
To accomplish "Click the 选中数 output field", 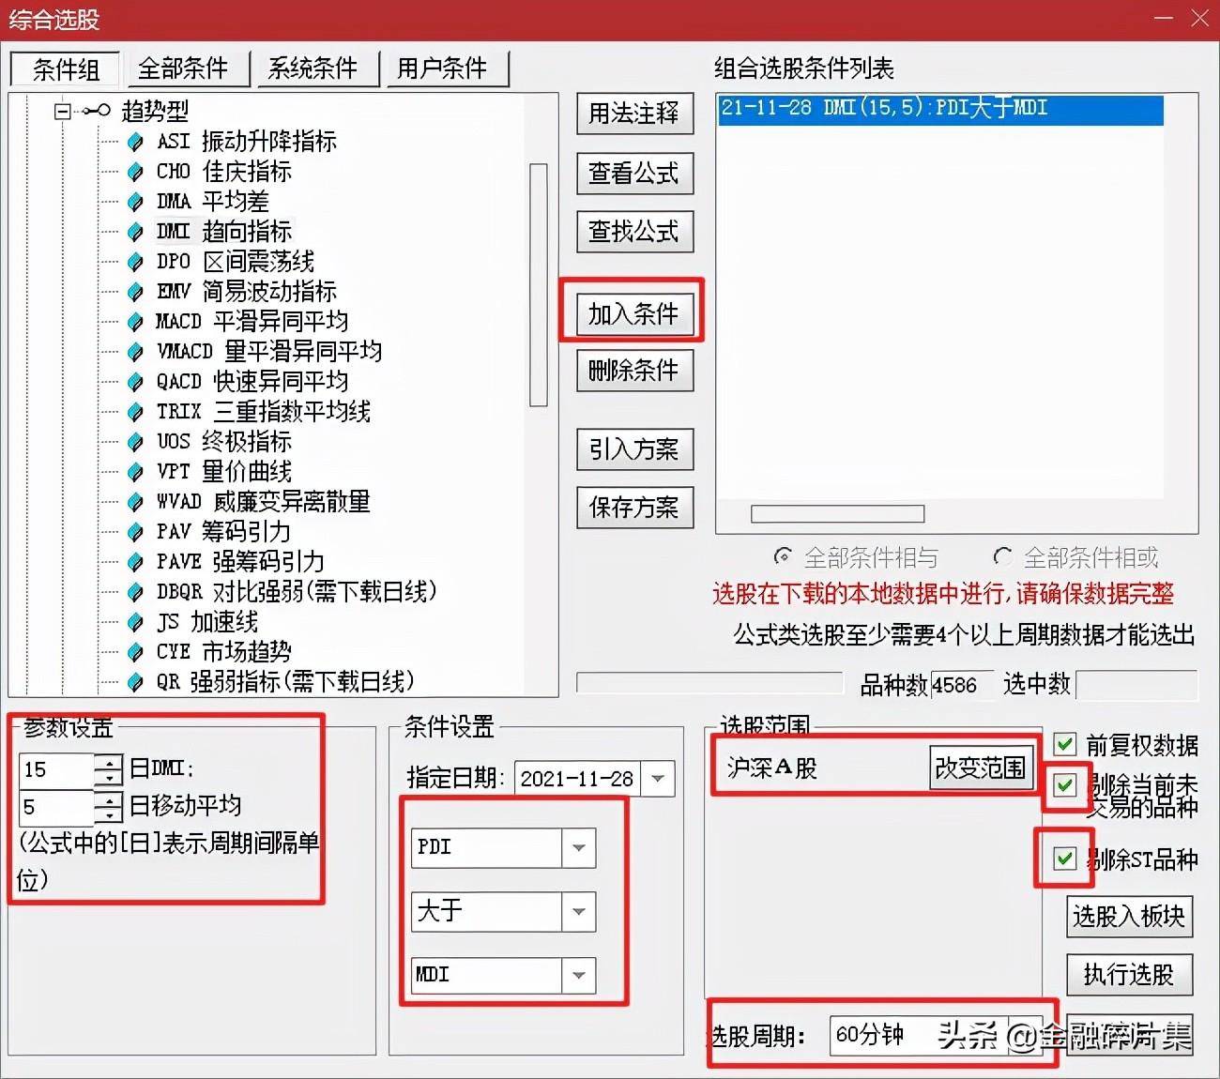I will tap(1136, 685).
